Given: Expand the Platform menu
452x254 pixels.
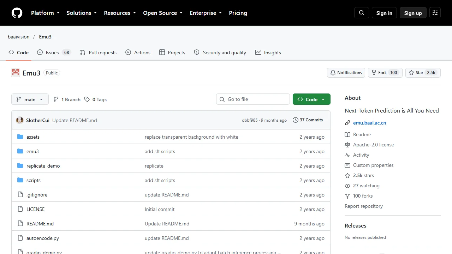Looking at the screenshot, I should [45, 13].
